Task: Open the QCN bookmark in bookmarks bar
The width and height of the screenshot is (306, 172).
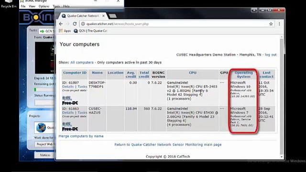Action: pos(90,31)
